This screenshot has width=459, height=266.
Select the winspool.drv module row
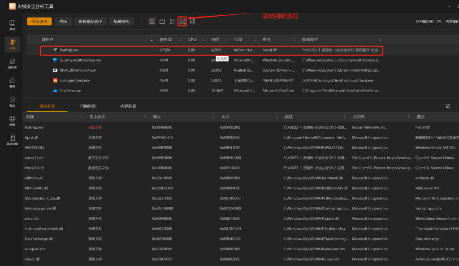point(241,249)
